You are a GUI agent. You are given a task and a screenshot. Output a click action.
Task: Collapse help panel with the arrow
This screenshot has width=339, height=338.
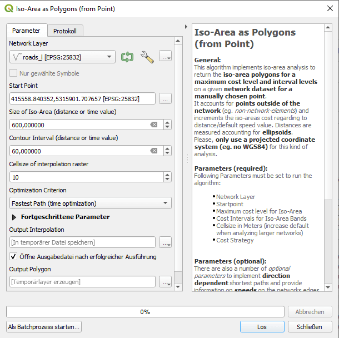tap(186, 27)
